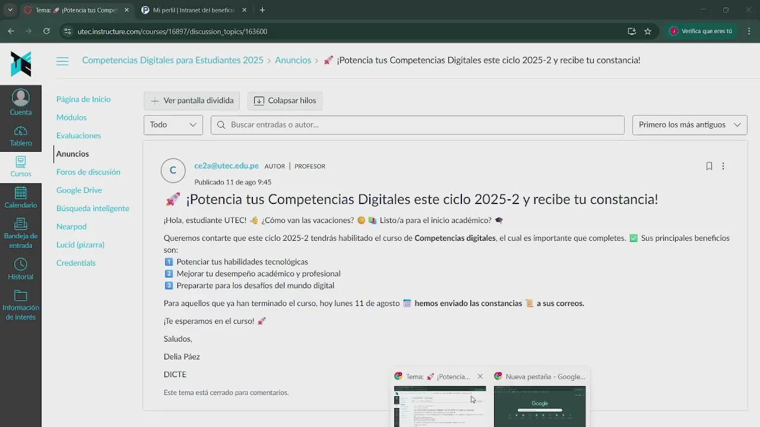View site information icon in address bar
760x427 pixels.
[68, 31]
